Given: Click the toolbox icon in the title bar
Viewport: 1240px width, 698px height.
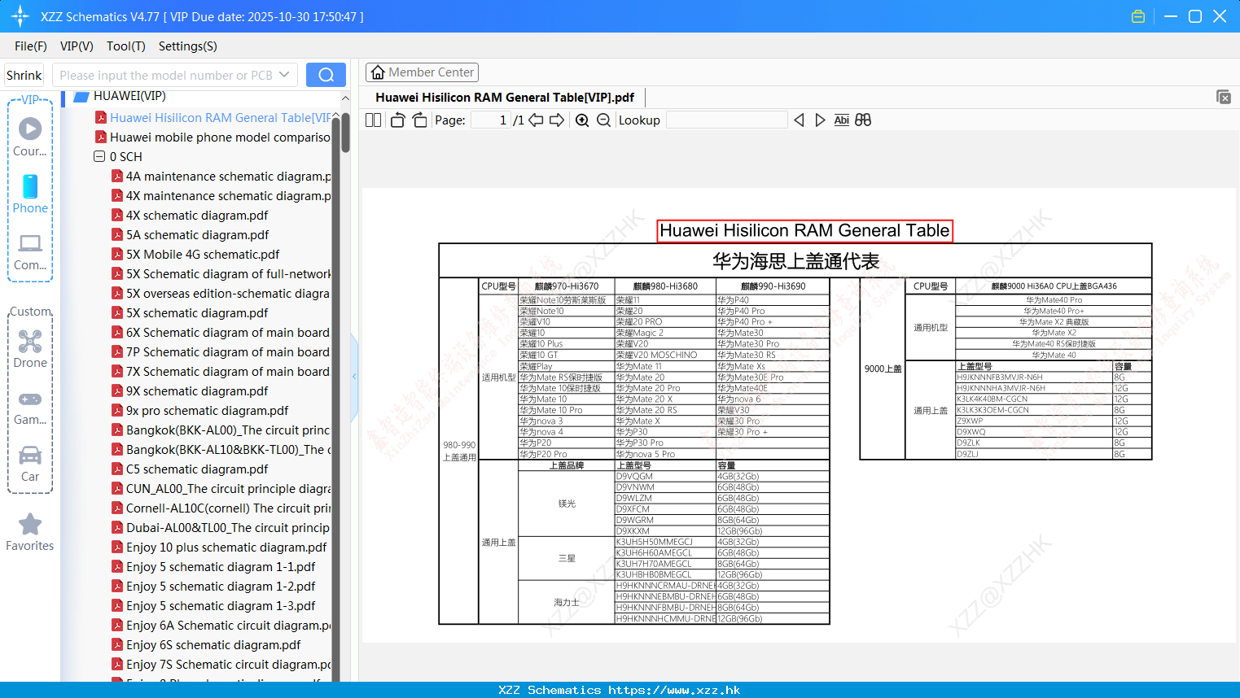Looking at the screenshot, I should [1138, 16].
